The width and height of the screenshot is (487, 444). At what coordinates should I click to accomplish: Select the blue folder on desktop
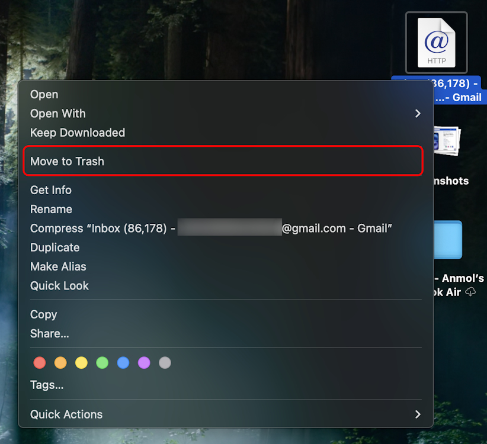point(448,240)
